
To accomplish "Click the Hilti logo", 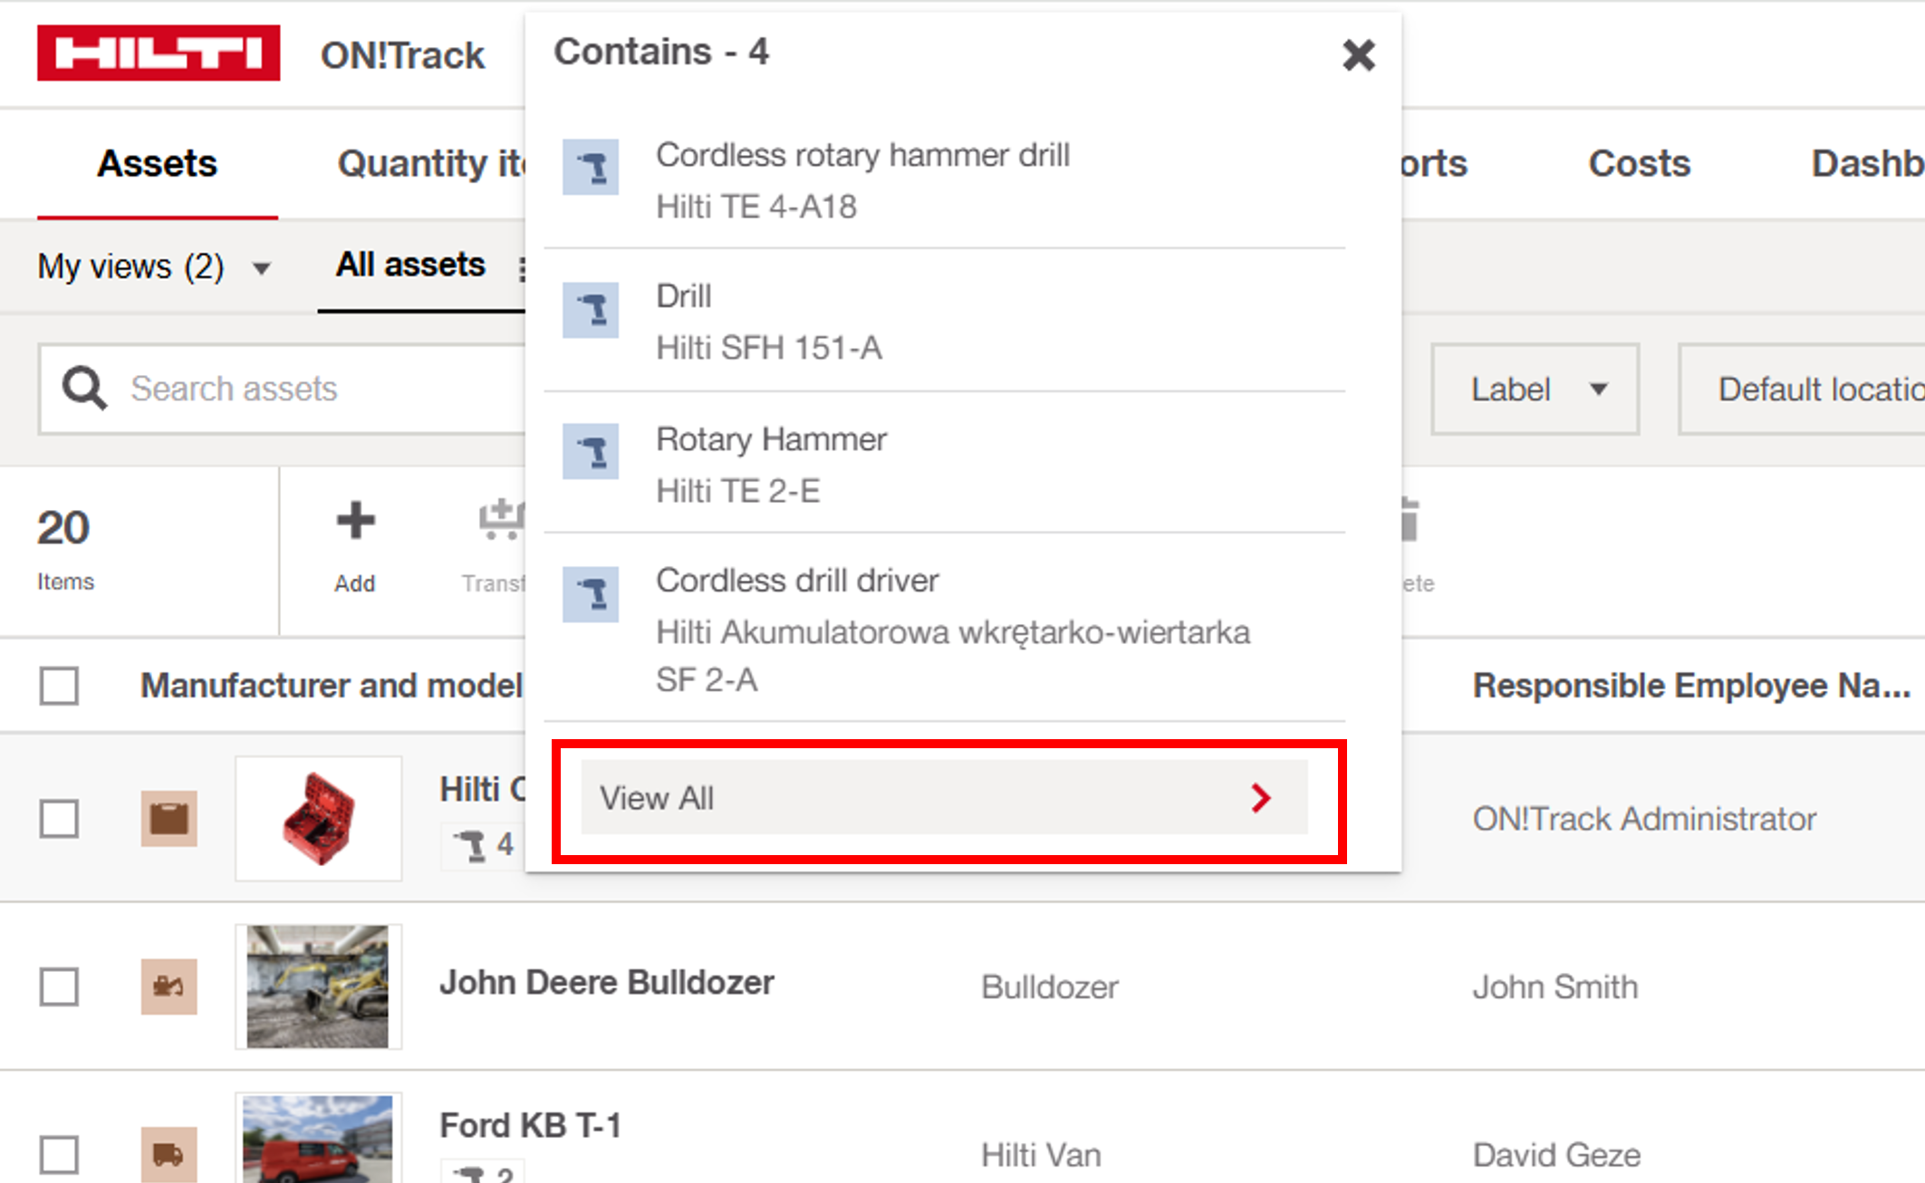I will tap(159, 53).
